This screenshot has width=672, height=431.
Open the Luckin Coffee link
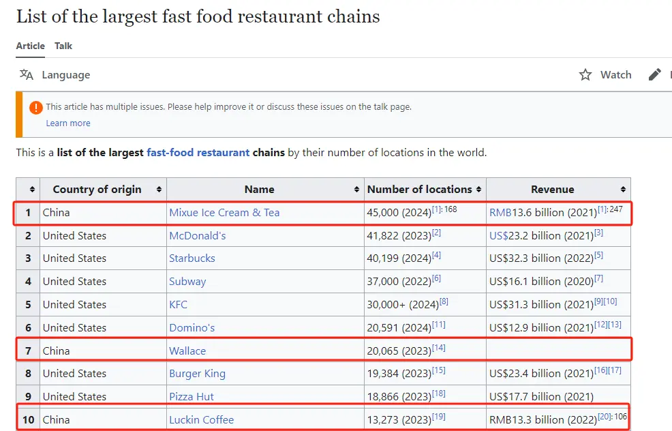coord(202,420)
